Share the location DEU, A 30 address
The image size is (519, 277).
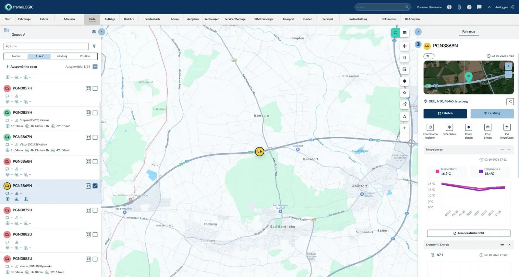[x=510, y=101]
